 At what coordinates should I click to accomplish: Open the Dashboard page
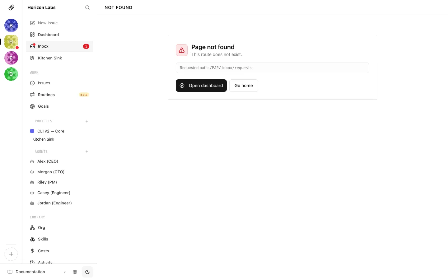(59, 35)
